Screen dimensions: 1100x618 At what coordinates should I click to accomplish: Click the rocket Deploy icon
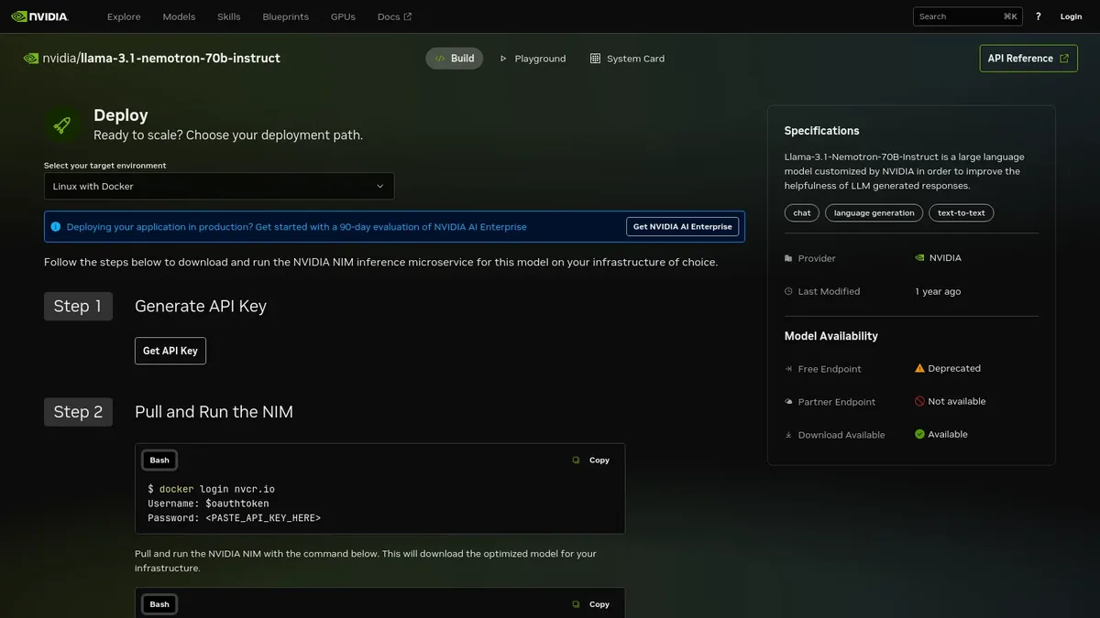tap(62, 125)
